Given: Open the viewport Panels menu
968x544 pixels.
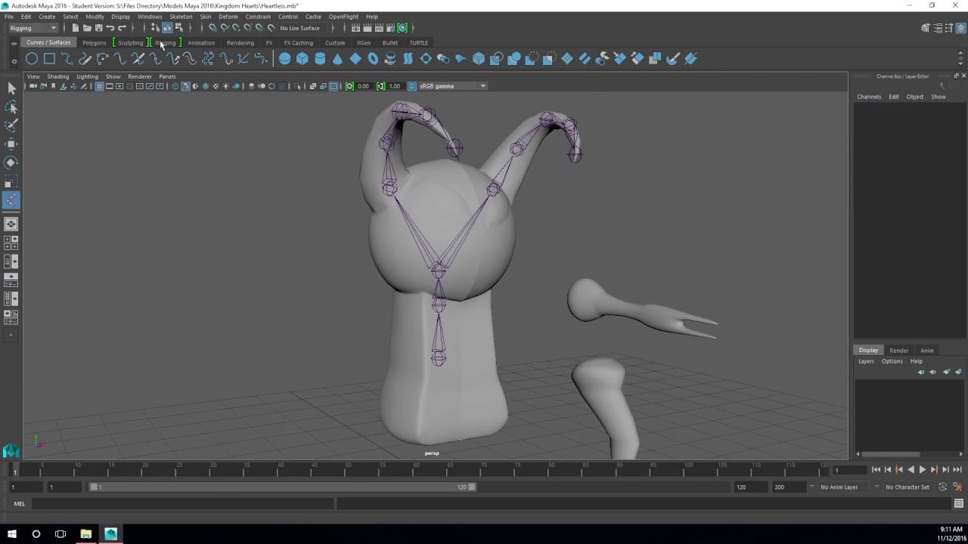Looking at the screenshot, I should [167, 76].
